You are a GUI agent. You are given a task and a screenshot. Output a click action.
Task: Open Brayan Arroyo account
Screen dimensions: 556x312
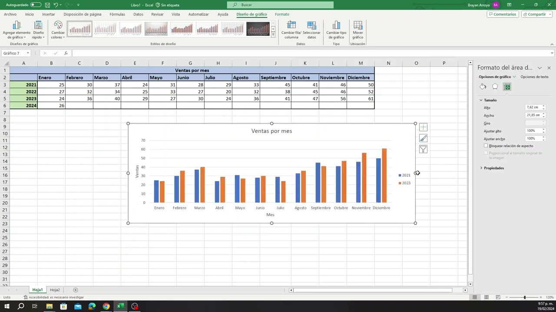[x=483, y=5]
